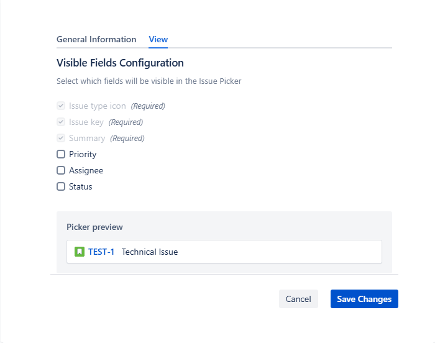The image size is (435, 343).
Task: Click the disabled Summary checkbox
Action: pos(61,138)
